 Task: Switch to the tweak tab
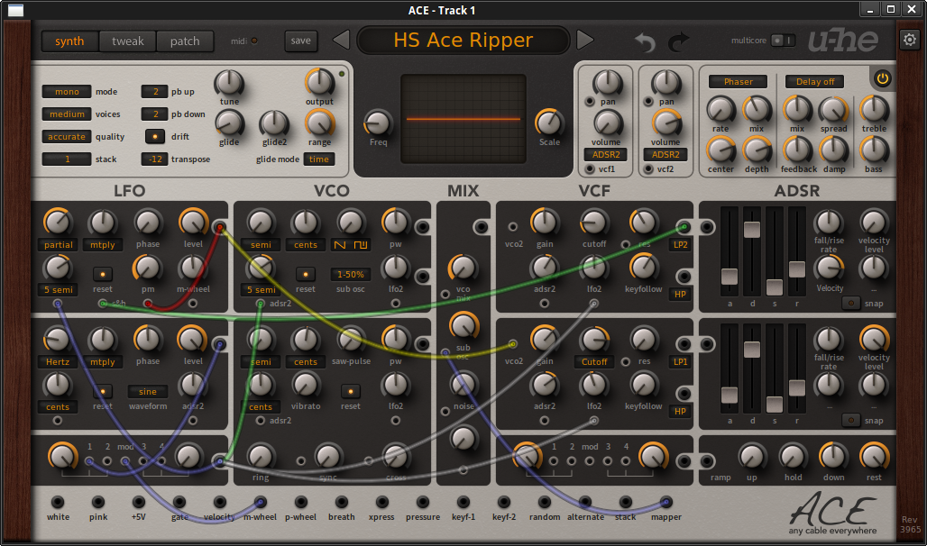[128, 41]
